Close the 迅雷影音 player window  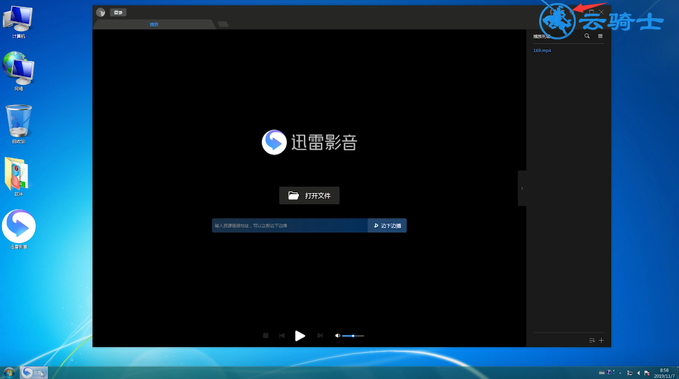point(602,12)
